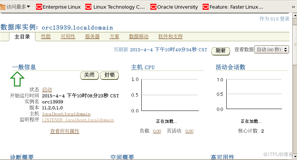
Task: Click the version text 11.2.0.1.0
Action: pos(52,108)
